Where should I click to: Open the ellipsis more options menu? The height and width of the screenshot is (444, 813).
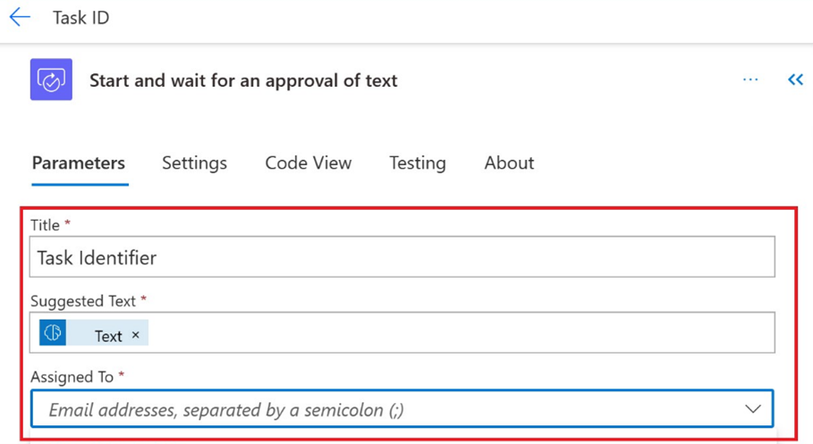click(x=750, y=80)
